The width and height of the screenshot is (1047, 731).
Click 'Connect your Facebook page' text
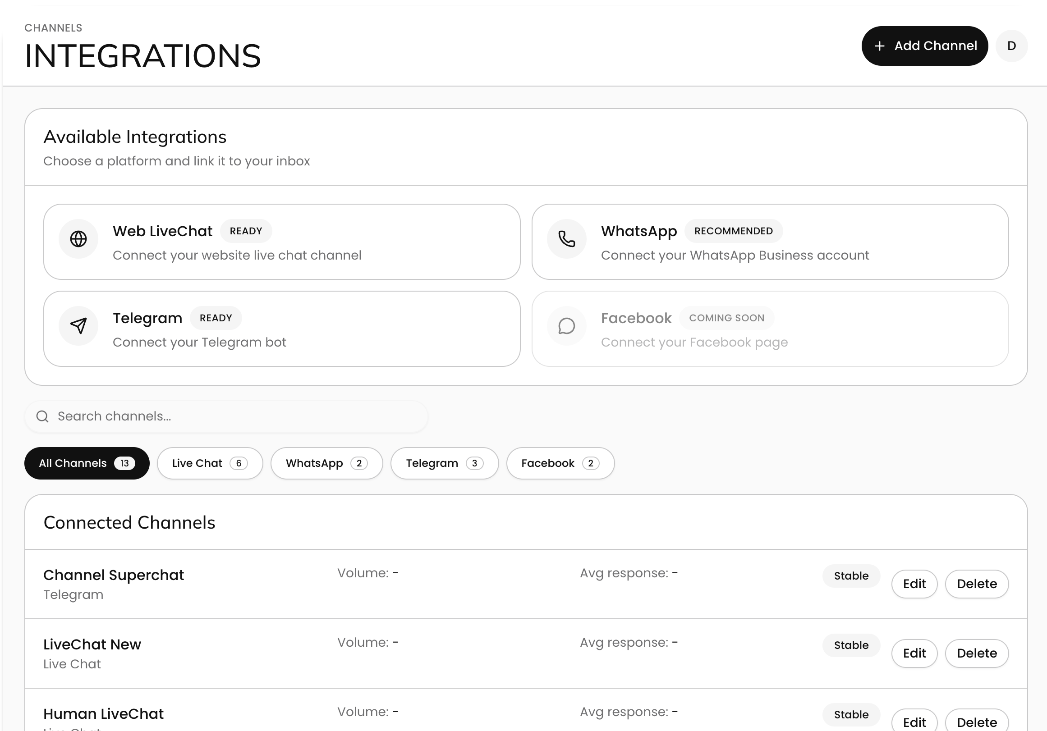pos(694,342)
